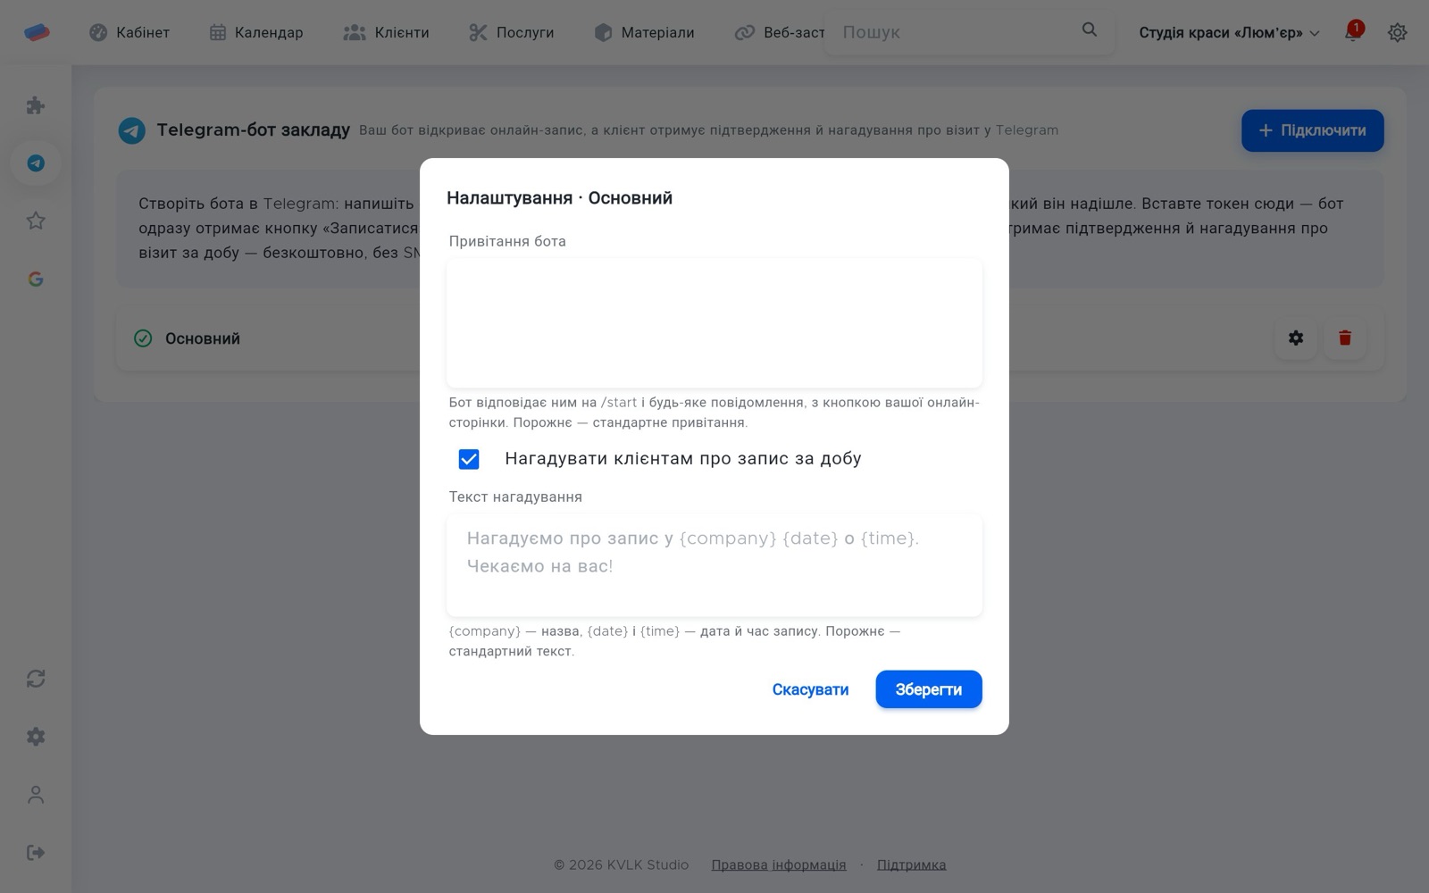Image resolution: width=1429 pixels, height=893 pixels.
Task: Click the Підключити button
Action: tap(1313, 130)
